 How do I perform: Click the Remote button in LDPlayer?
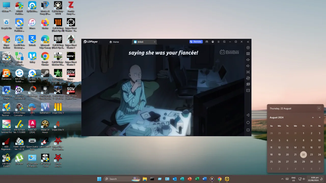tap(196, 42)
